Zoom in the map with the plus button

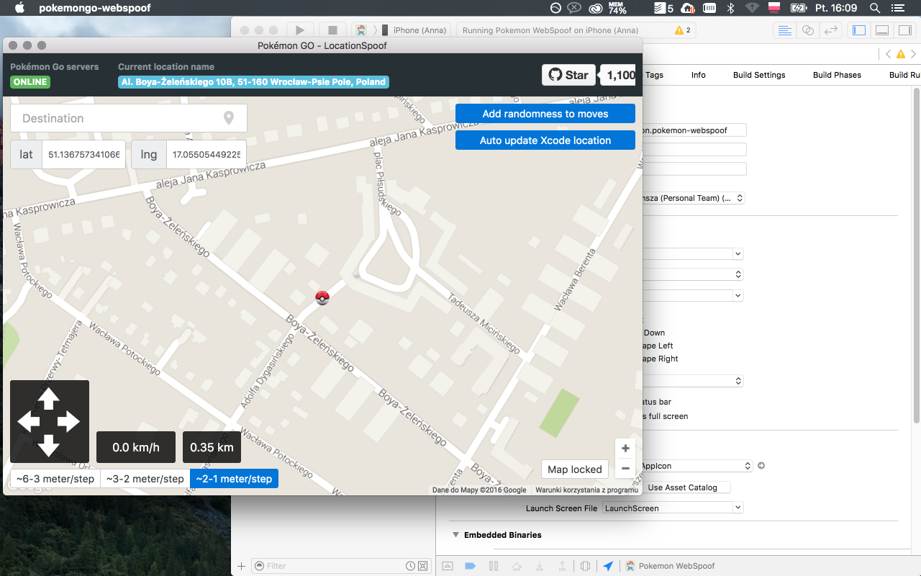625,449
